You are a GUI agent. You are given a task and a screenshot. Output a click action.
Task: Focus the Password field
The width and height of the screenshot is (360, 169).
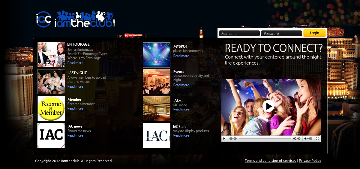[x=281, y=33]
